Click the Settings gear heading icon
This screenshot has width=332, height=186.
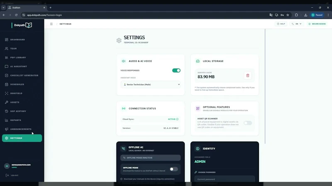119,40
